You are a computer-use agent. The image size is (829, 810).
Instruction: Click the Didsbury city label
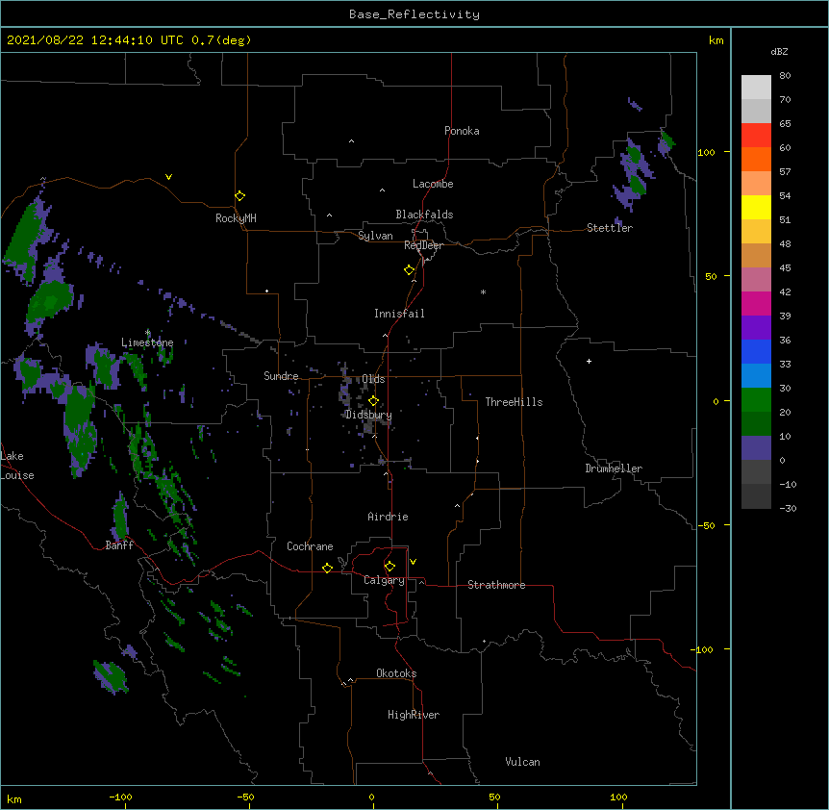[x=368, y=415]
